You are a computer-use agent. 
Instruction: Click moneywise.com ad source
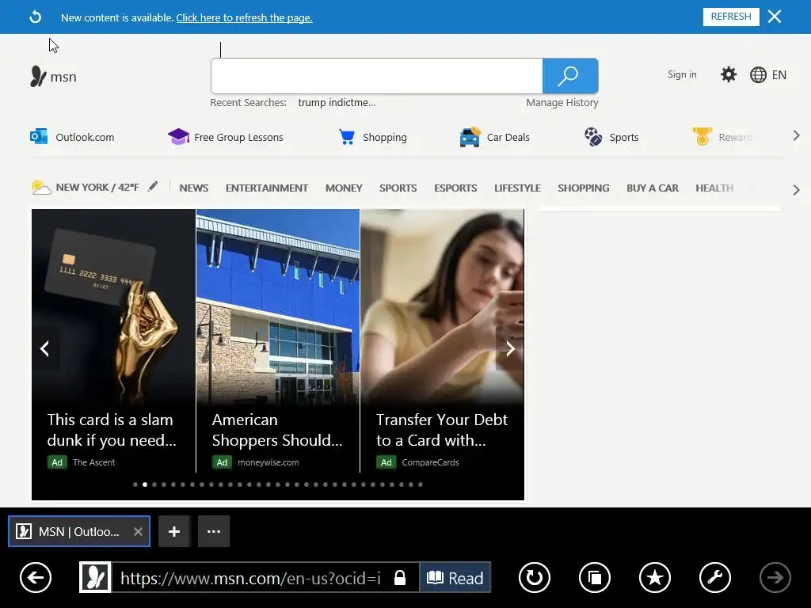[x=268, y=462]
